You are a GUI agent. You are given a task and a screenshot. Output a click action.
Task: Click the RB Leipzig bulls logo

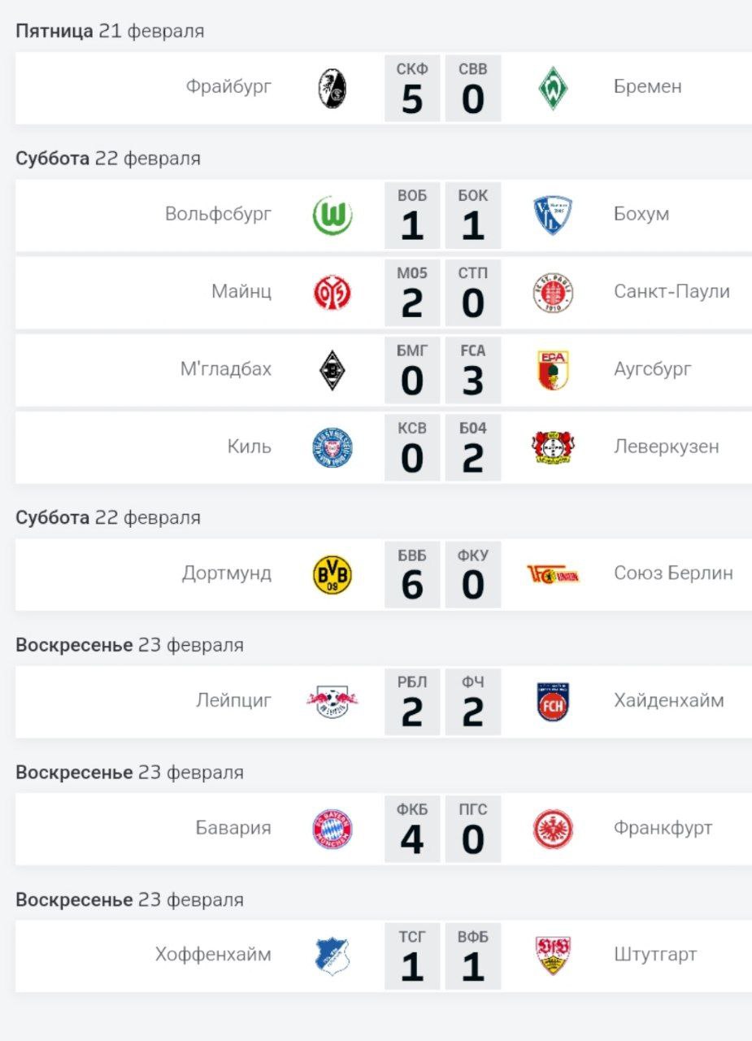coord(333,703)
